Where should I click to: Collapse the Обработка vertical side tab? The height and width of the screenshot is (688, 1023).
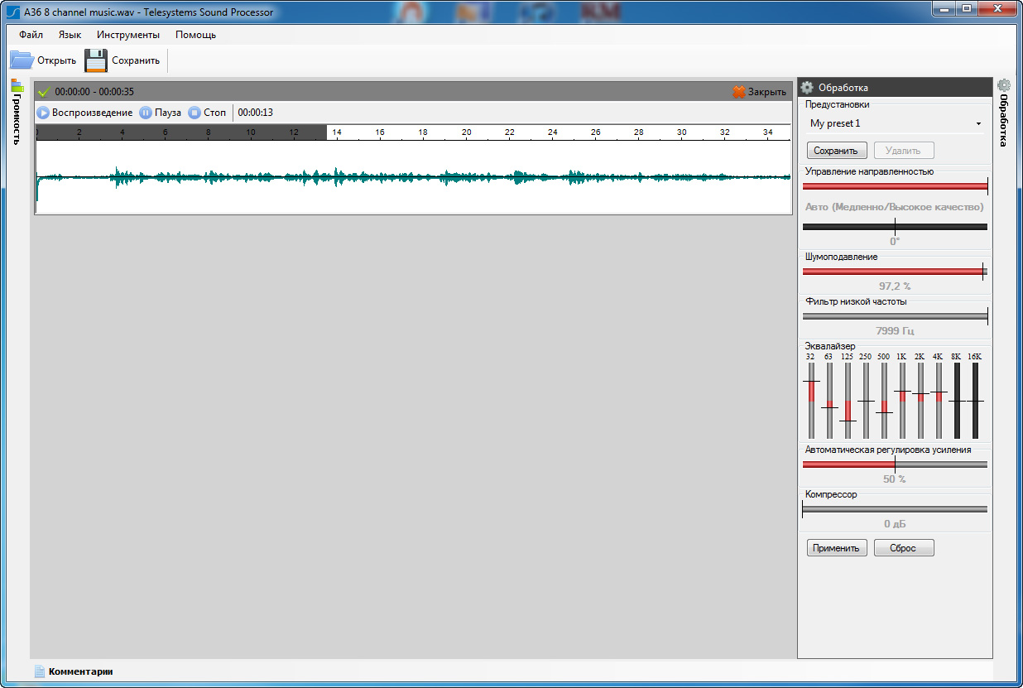tap(1004, 120)
